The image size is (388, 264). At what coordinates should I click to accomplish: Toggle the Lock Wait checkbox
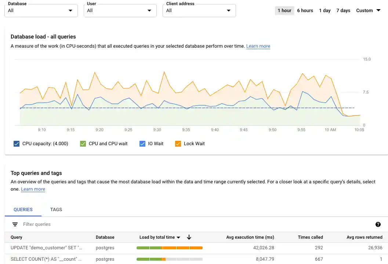click(x=178, y=143)
